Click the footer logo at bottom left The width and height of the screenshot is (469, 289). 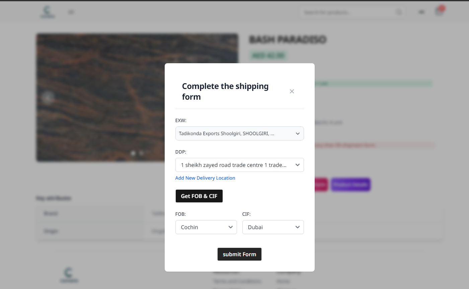click(x=69, y=275)
